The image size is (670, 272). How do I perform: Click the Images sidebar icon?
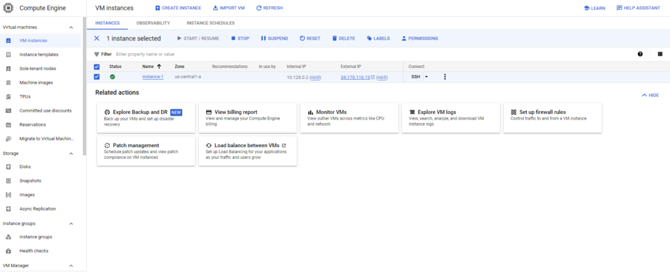click(x=8, y=195)
